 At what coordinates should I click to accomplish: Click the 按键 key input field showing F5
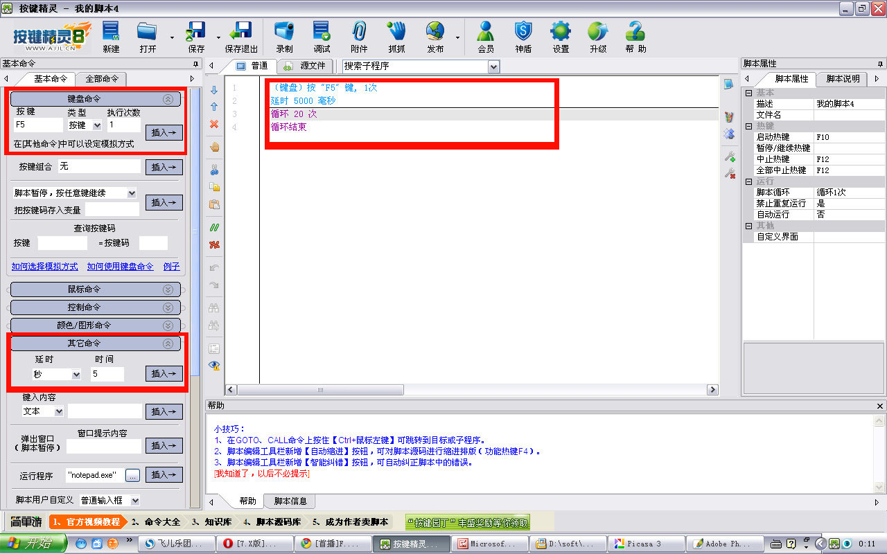pos(38,125)
